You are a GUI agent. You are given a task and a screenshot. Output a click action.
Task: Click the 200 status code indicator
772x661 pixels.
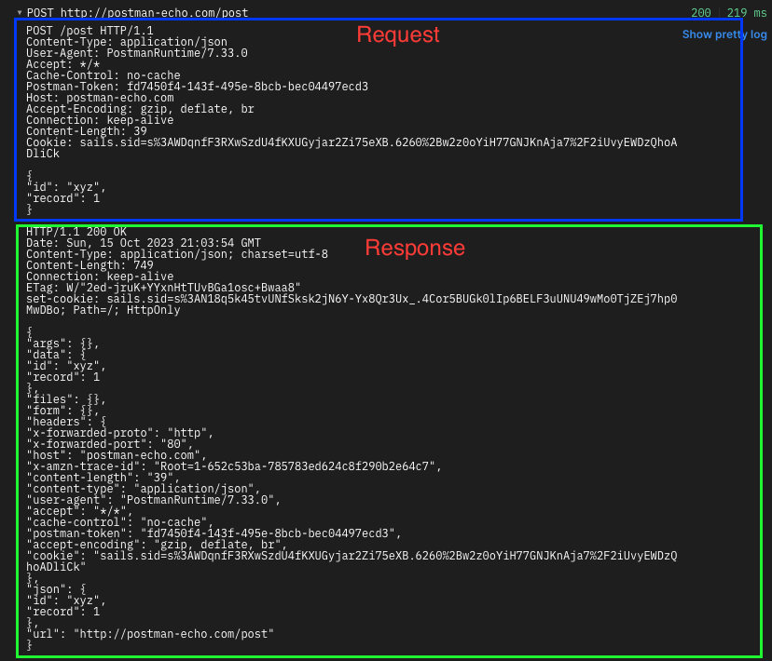point(700,13)
